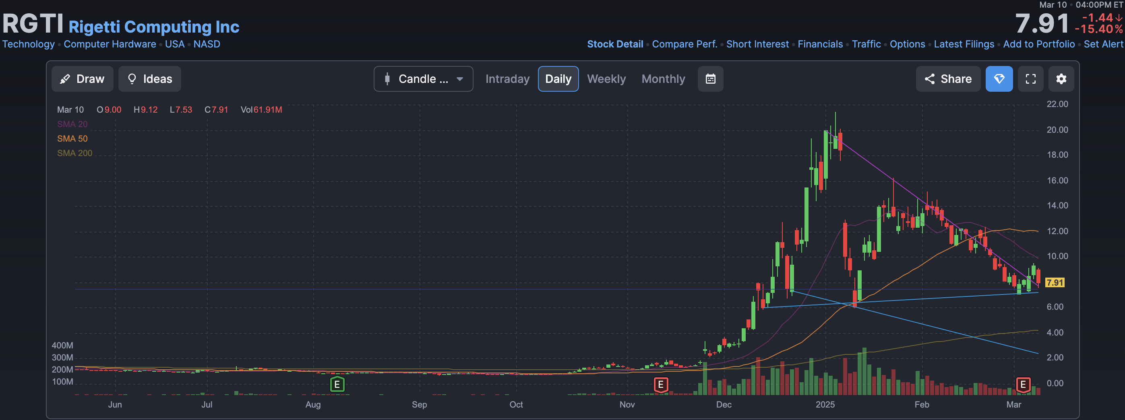This screenshot has height=420, width=1125.
Task: Click the 400M volume axis label
Action: point(62,346)
